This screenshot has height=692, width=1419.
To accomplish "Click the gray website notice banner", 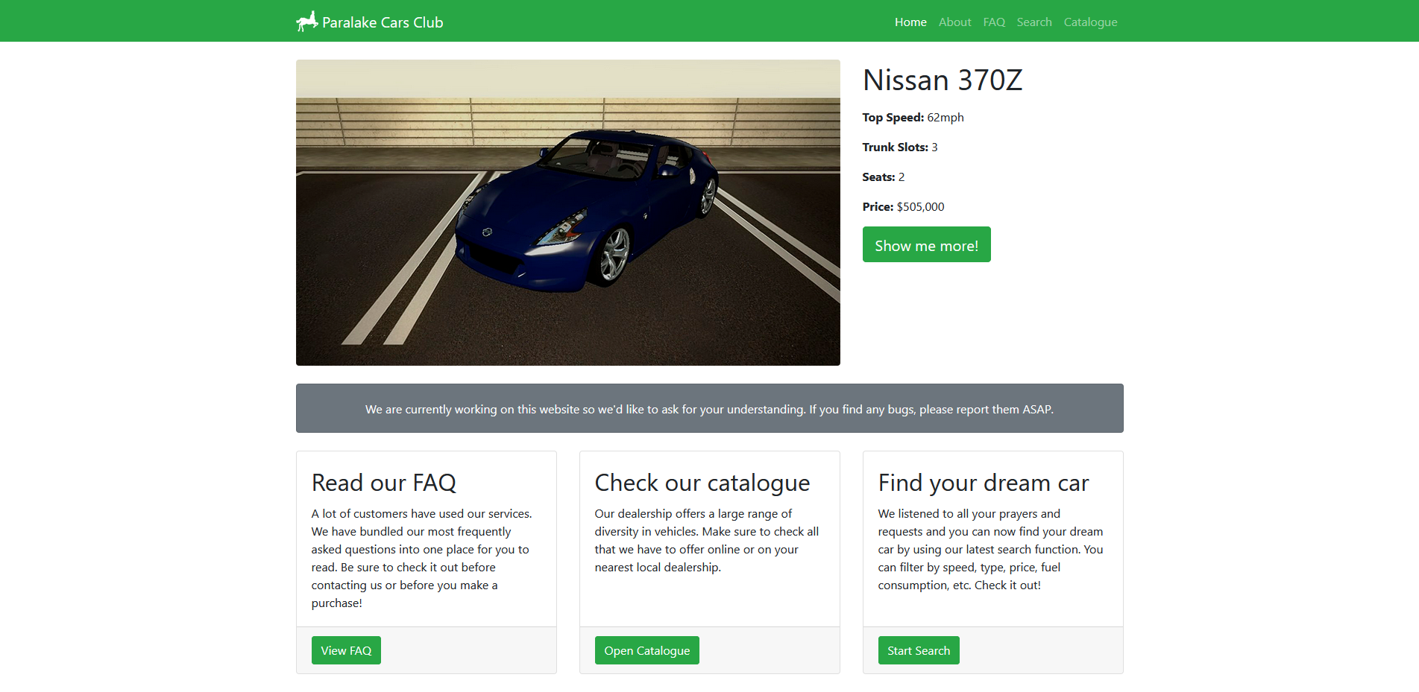I will 709,408.
